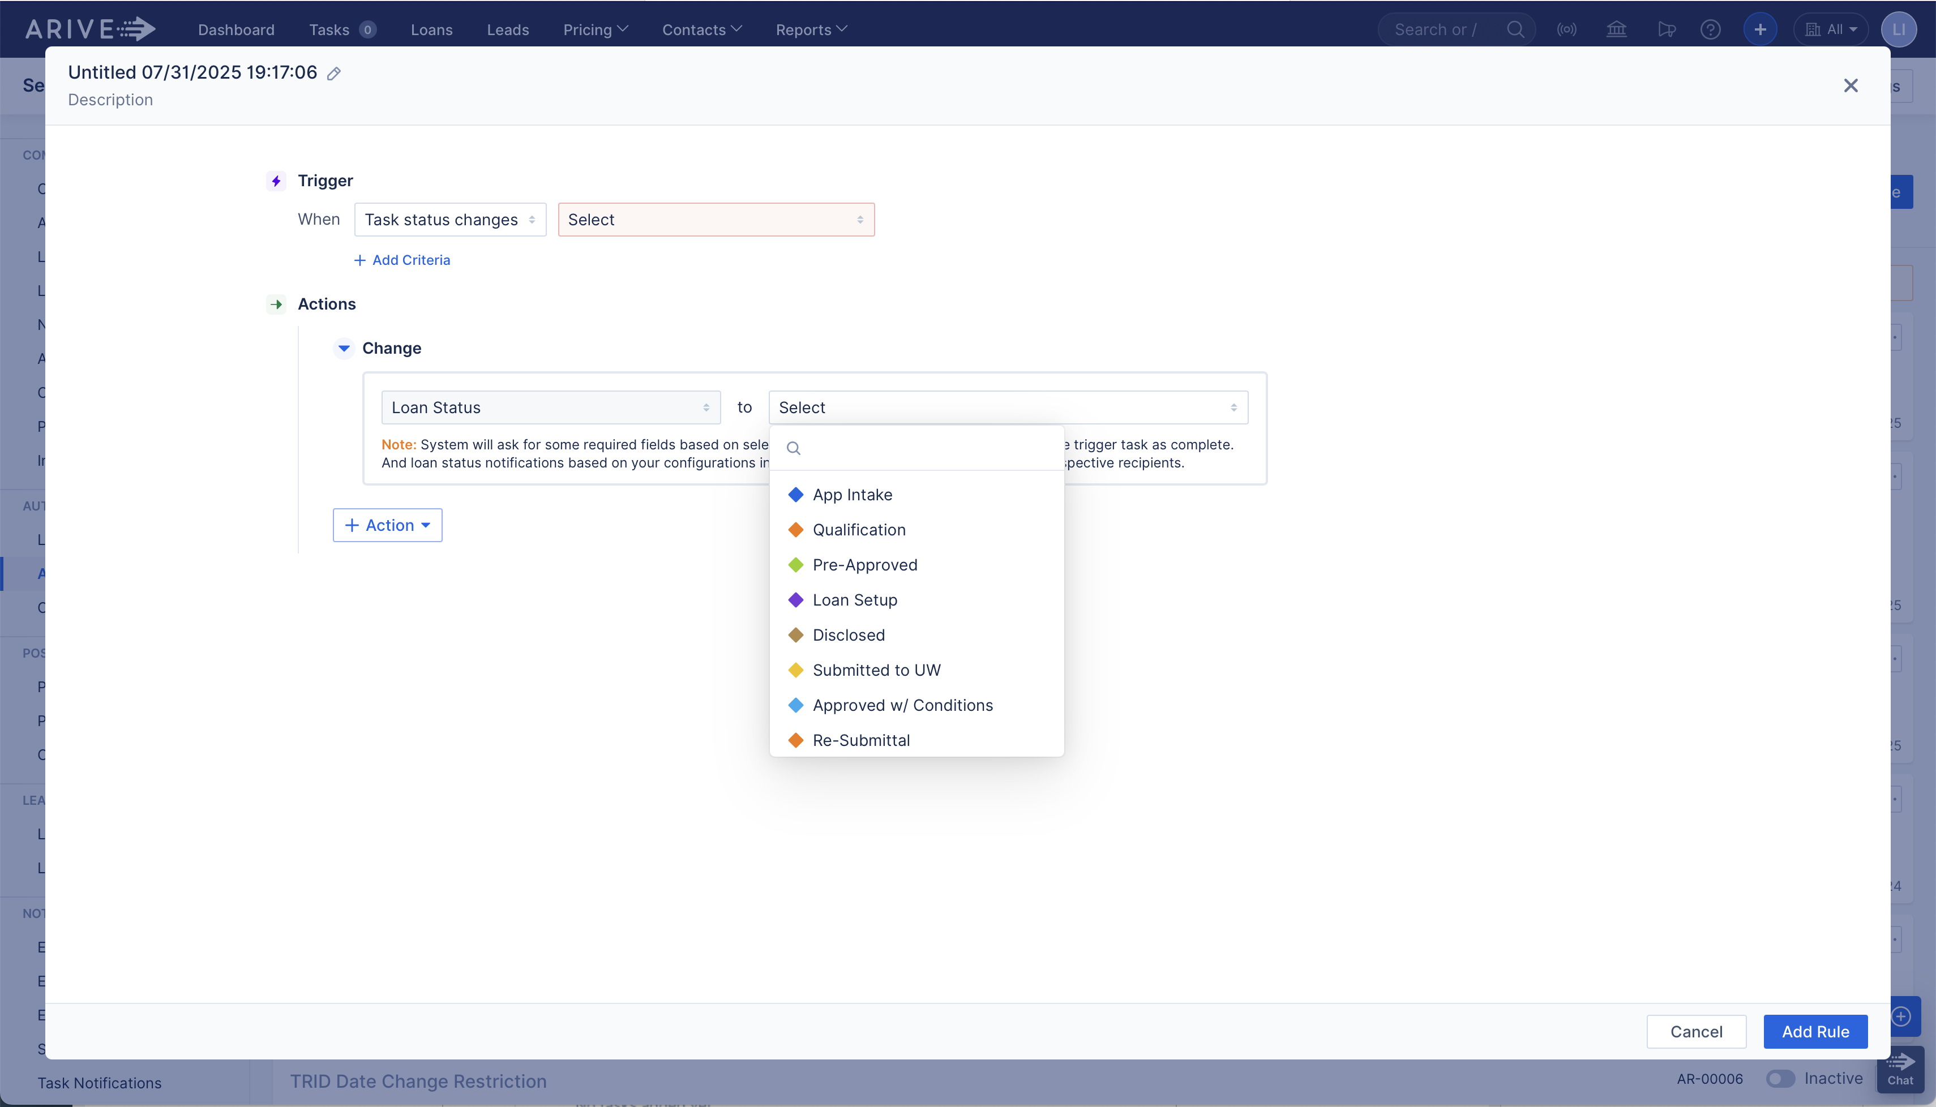The height and width of the screenshot is (1107, 1936).
Task: Click the broadcast status icon in top bar
Action: coord(1567,29)
